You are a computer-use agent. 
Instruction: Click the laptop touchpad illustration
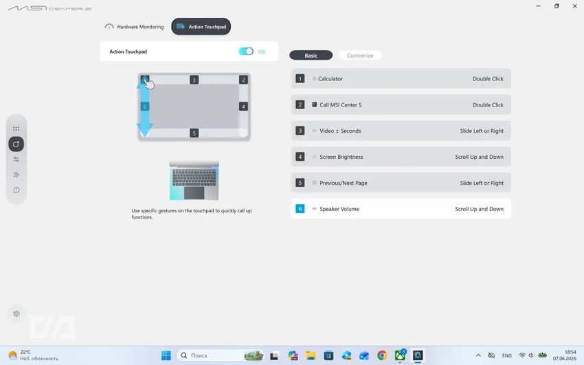click(x=194, y=181)
